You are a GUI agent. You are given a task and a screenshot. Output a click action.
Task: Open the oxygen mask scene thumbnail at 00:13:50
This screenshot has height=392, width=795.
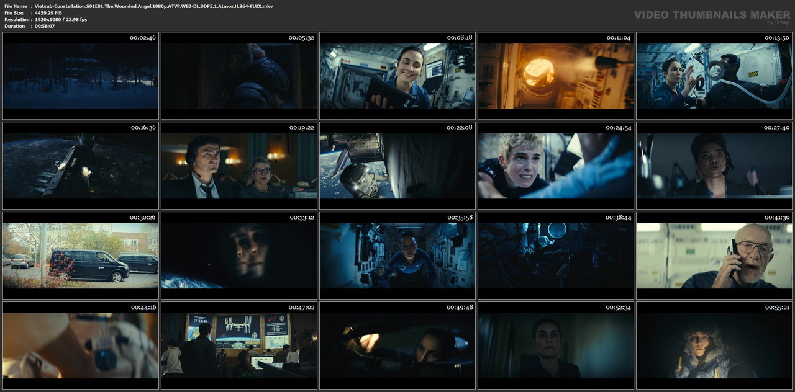pyautogui.click(x=714, y=76)
